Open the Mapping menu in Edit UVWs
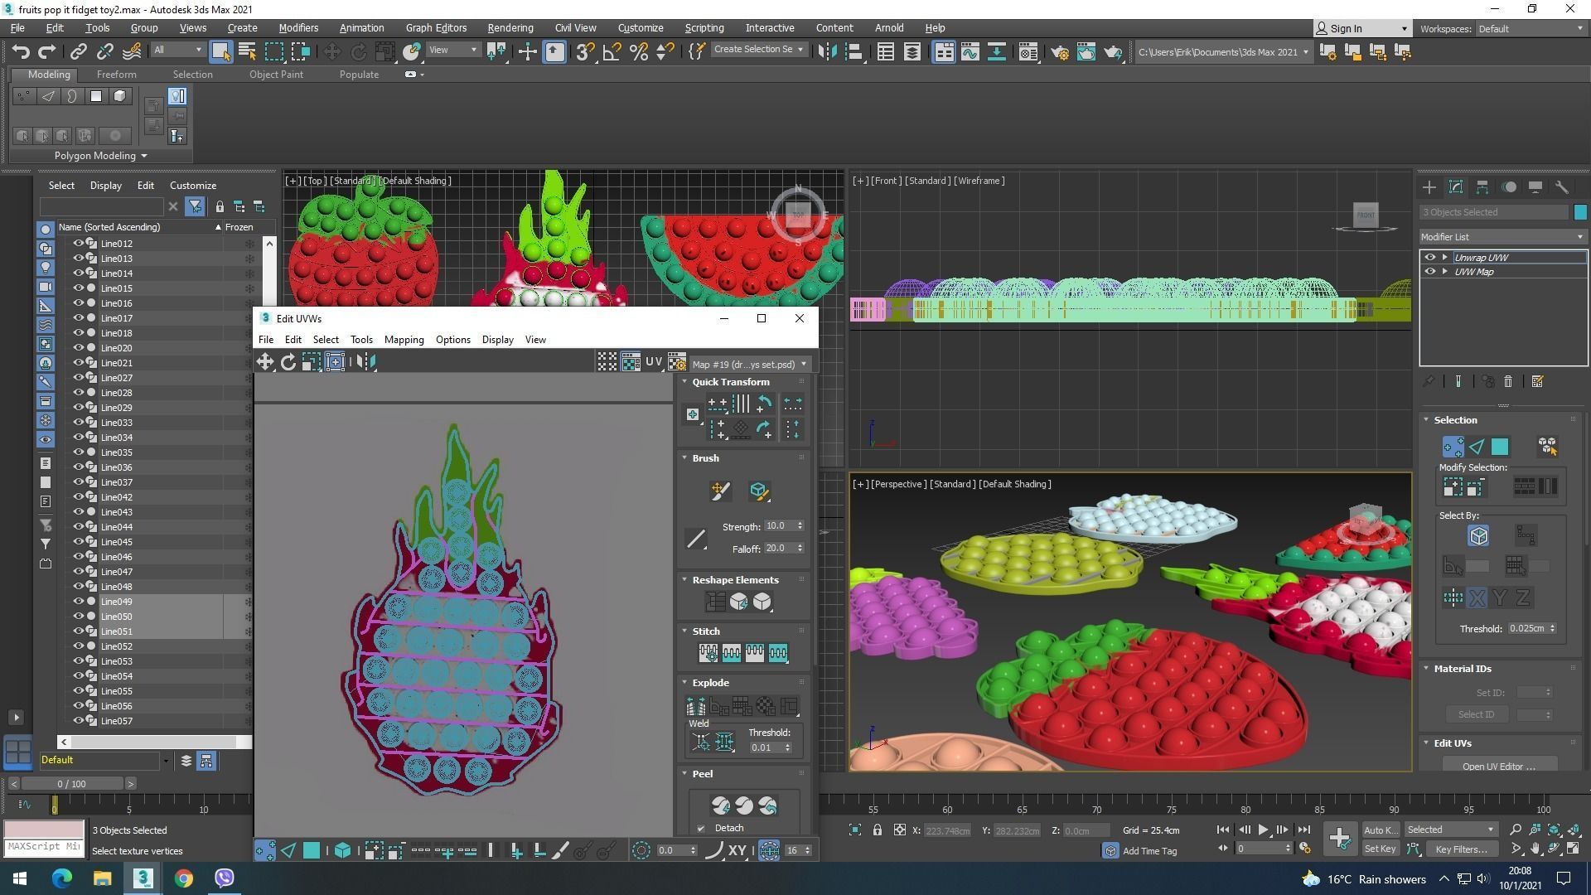Viewport: 1591px width, 895px height. pyautogui.click(x=404, y=340)
